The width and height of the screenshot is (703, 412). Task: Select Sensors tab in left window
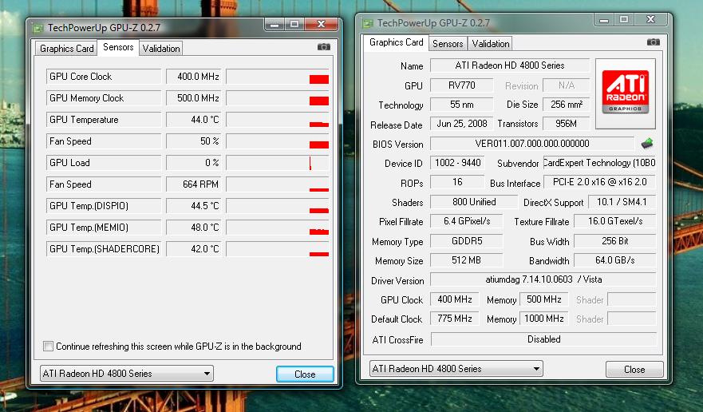point(118,47)
